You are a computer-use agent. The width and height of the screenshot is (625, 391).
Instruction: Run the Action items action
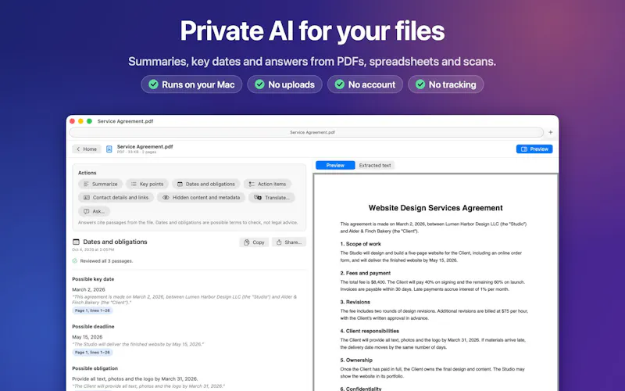267,184
